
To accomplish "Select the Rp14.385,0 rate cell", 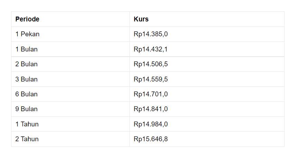I will click(207, 34).
